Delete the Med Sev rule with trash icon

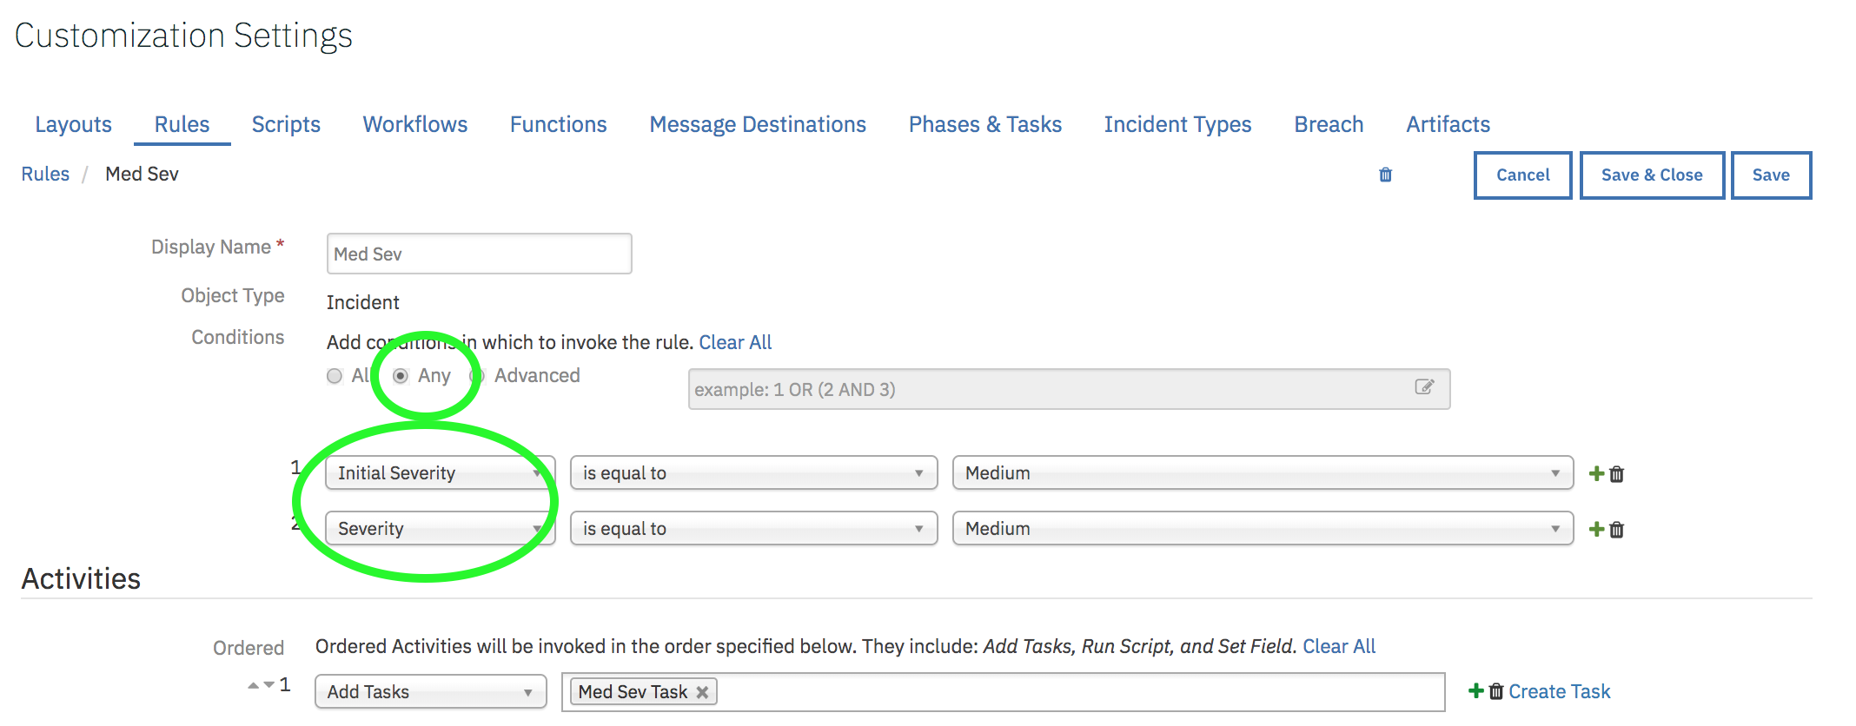[x=1385, y=175]
